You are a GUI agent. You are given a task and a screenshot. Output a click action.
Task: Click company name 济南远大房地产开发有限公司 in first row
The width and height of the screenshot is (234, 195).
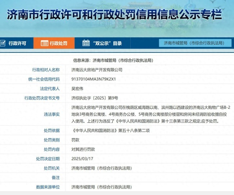click(x=97, y=70)
